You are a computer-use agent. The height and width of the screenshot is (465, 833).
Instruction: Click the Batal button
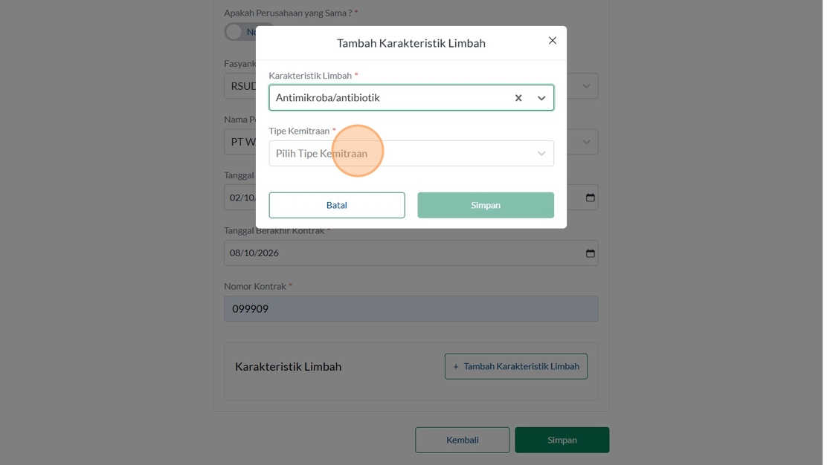coord(337,205)
